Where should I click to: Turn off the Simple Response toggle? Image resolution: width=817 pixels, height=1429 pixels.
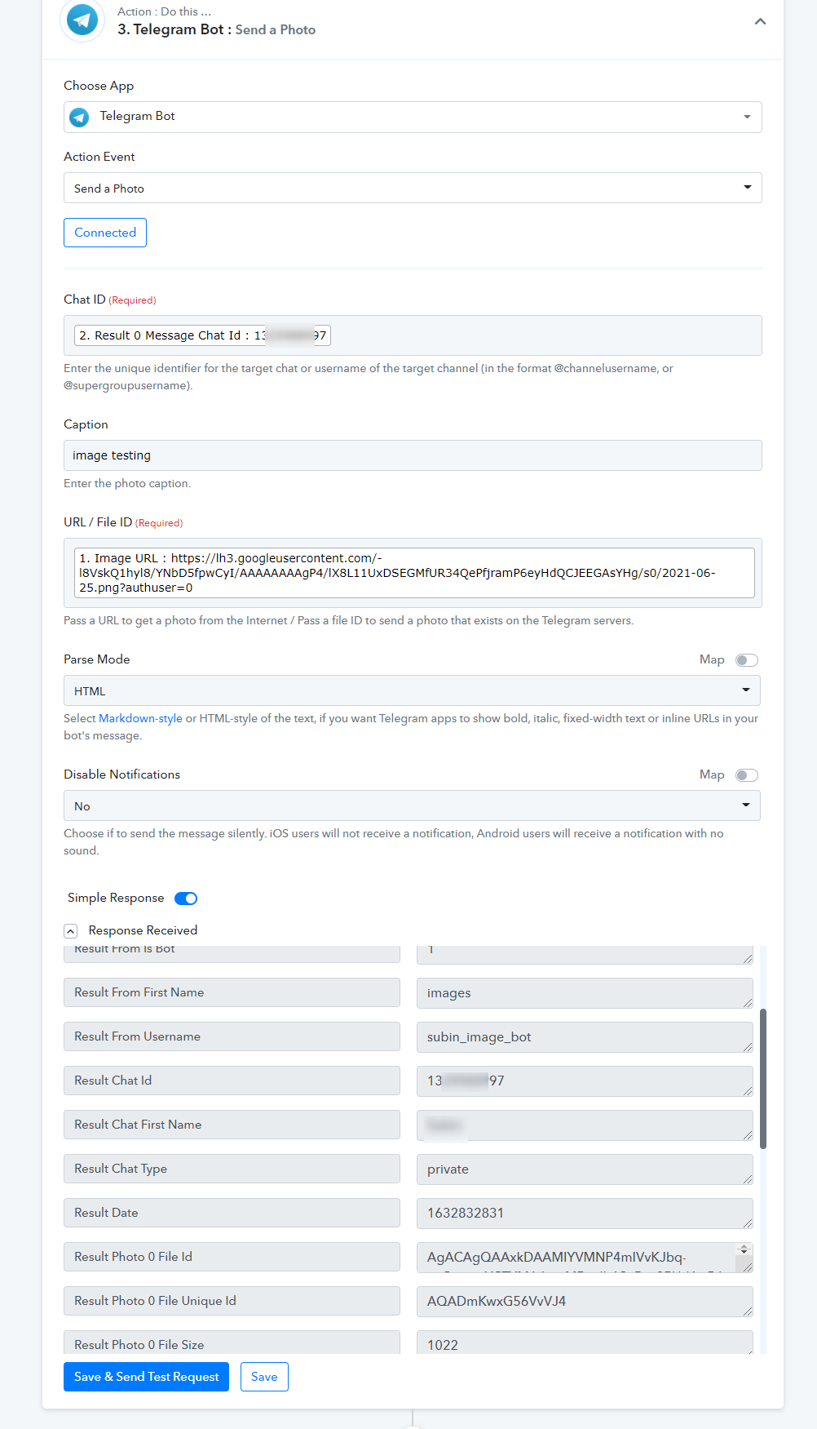186,899
